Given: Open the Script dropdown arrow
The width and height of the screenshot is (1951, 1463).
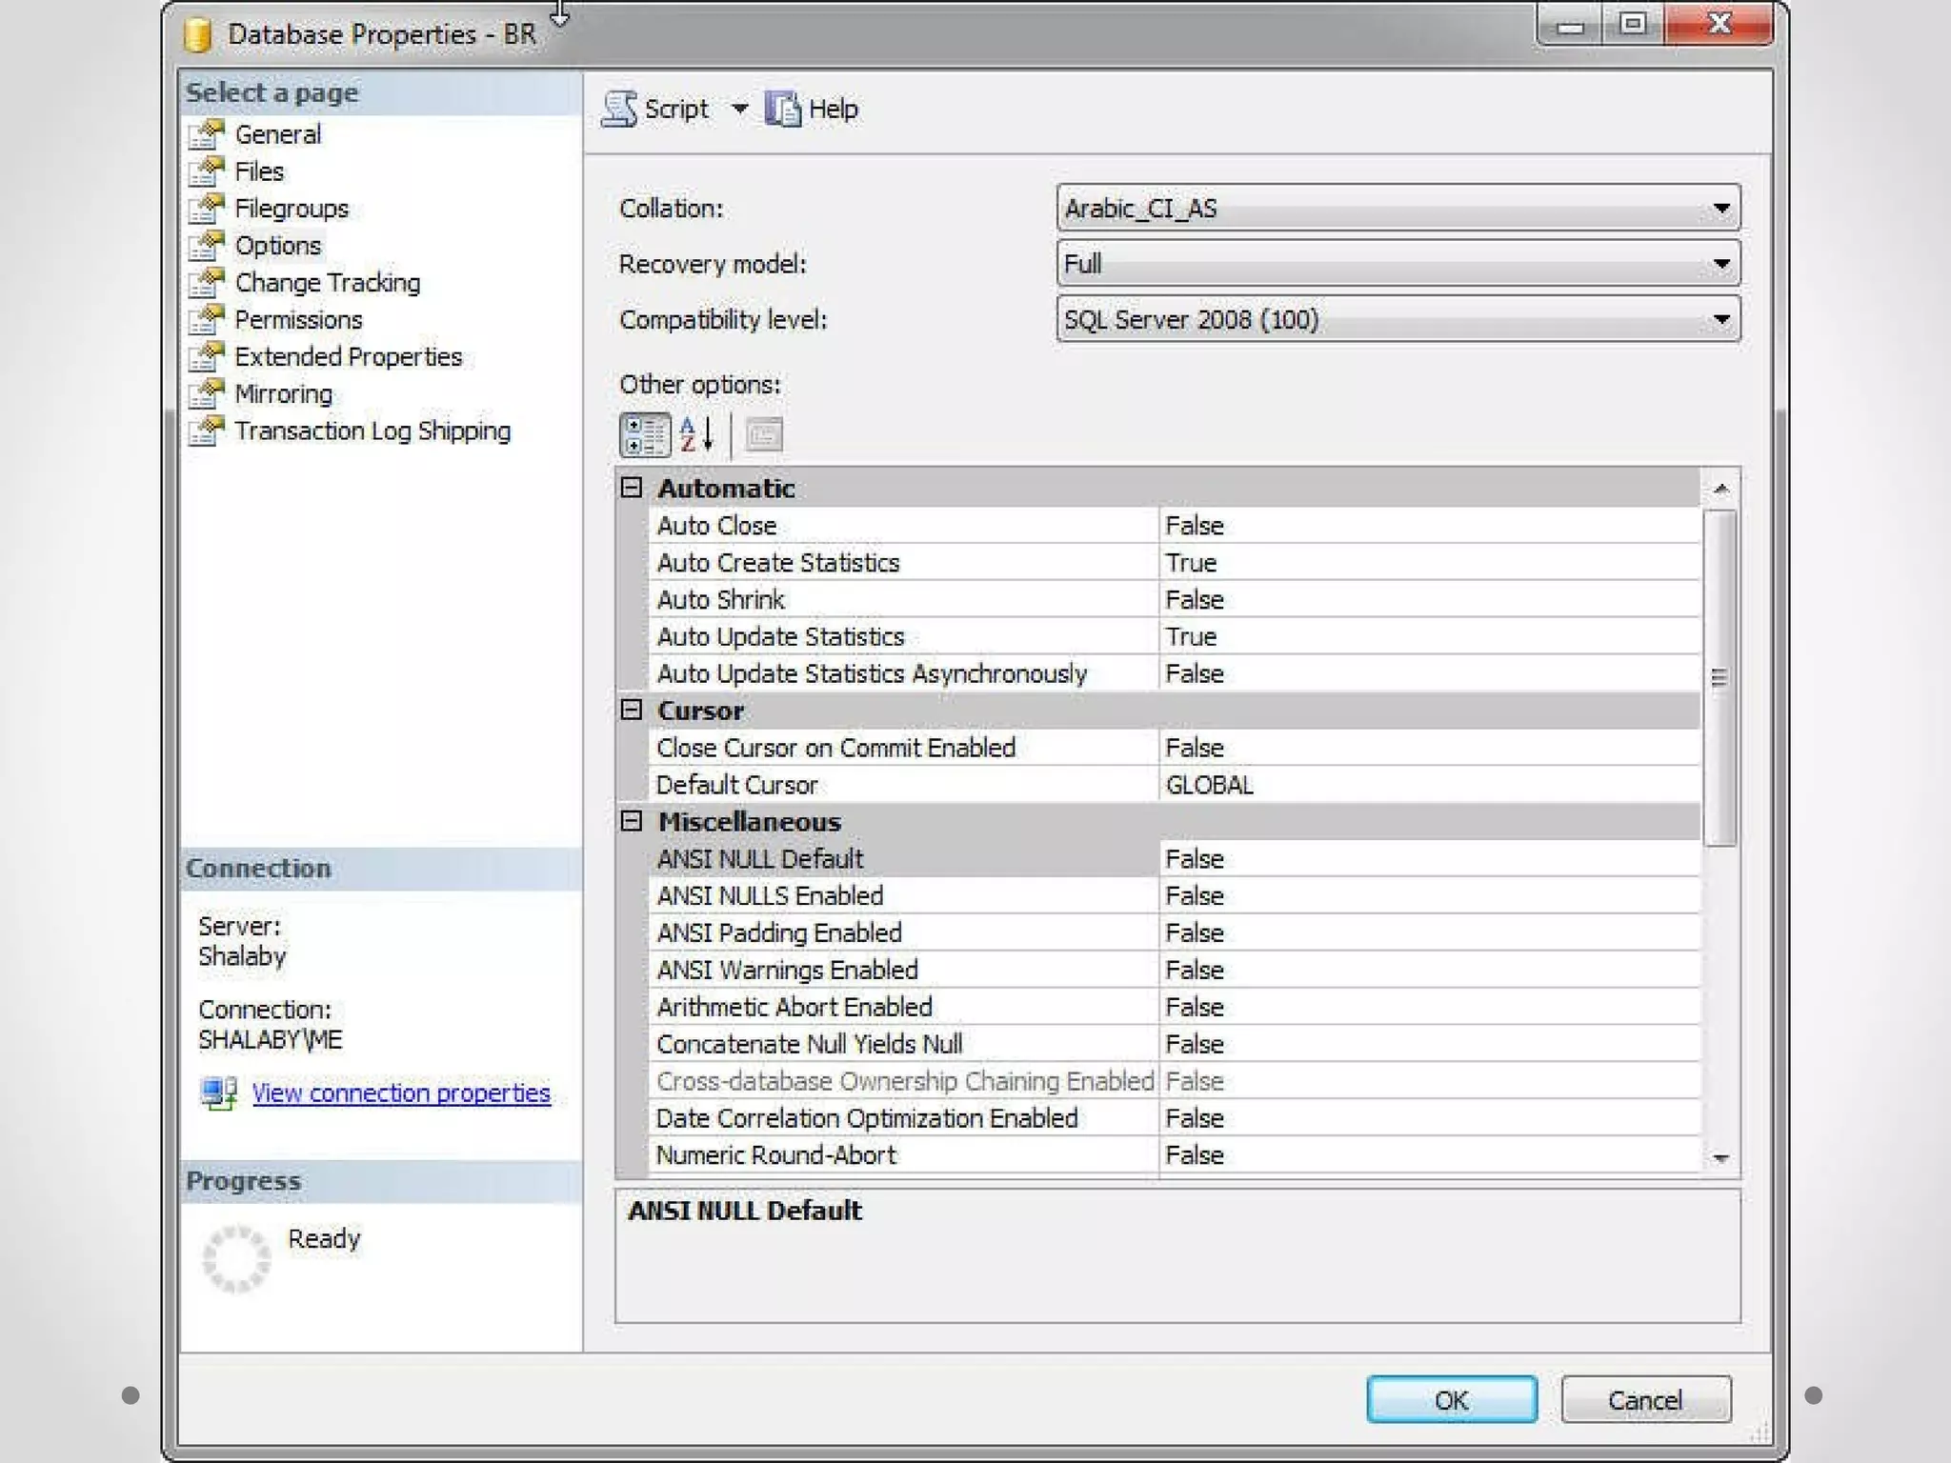Looking at the screenshot, I should [739, 109].
